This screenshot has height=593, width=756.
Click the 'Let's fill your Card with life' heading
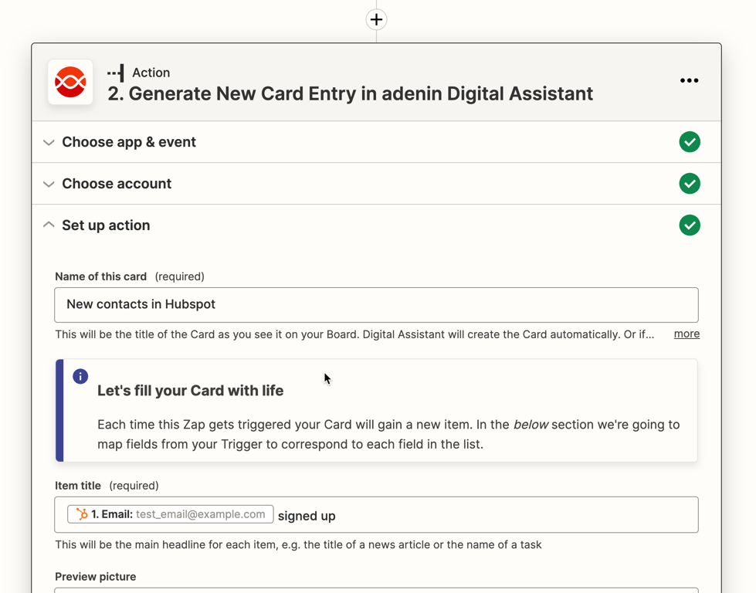(x=191, y=391)
